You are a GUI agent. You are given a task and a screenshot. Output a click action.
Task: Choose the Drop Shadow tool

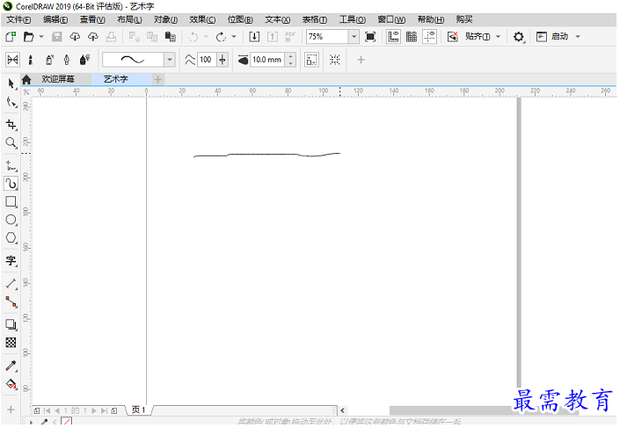[11, 324]
